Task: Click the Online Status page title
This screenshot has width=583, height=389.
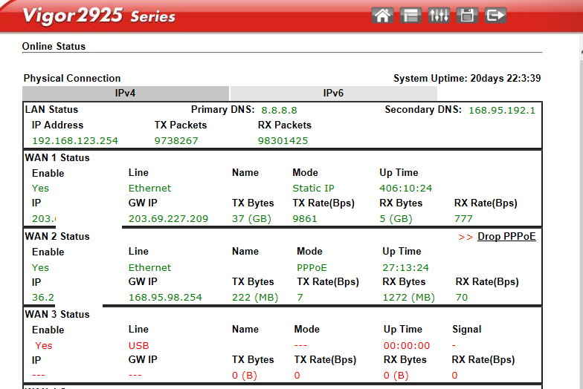Action: tap(54, 46)
